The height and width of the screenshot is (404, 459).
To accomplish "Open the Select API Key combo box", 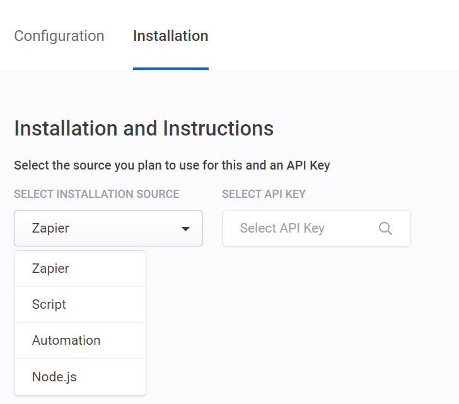I will click(x=316, y=228).
